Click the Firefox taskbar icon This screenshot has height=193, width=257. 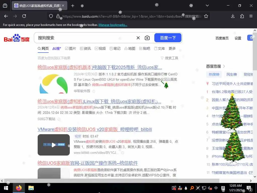click(19, 188)
